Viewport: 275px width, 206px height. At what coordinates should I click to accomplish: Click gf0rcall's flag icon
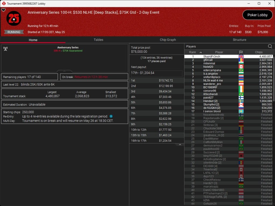point(241,60)
